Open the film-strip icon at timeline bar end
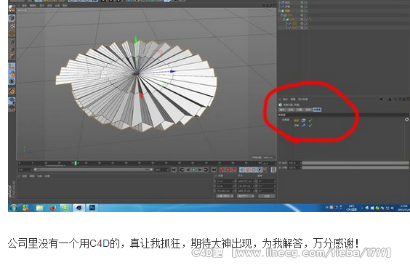Image resolution: width=410 pixels, height=265 pixels. pyautogui.click(x=273, y=170)
